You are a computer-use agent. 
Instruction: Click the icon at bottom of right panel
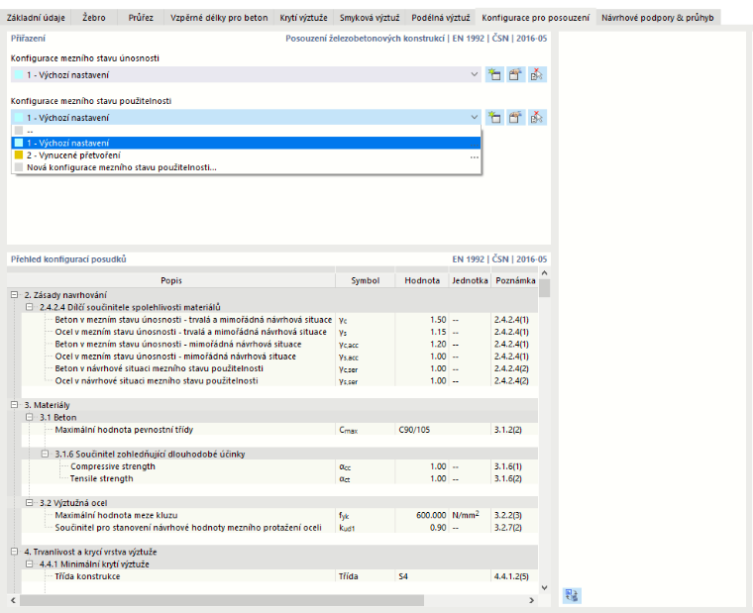point(572,595)
